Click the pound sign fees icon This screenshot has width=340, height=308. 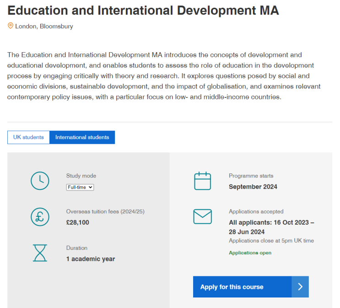40,217
